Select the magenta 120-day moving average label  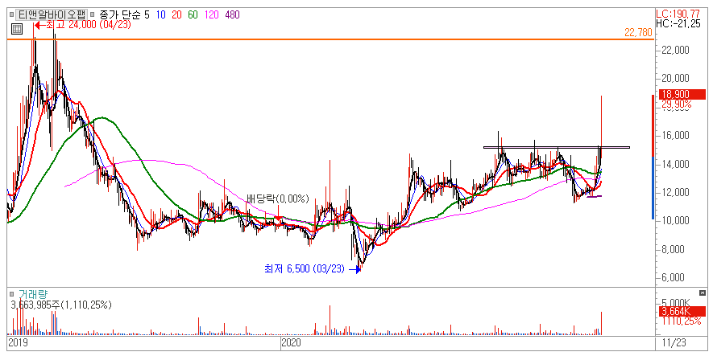[211, 14]
